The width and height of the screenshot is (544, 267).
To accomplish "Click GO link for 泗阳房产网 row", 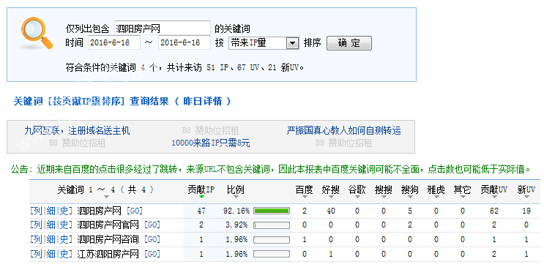I will tap(135, 211).
